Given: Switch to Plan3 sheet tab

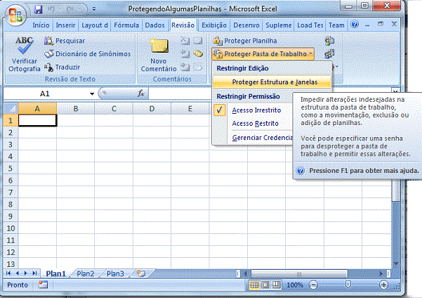Looking at the screenshot, I should [115, 273].
